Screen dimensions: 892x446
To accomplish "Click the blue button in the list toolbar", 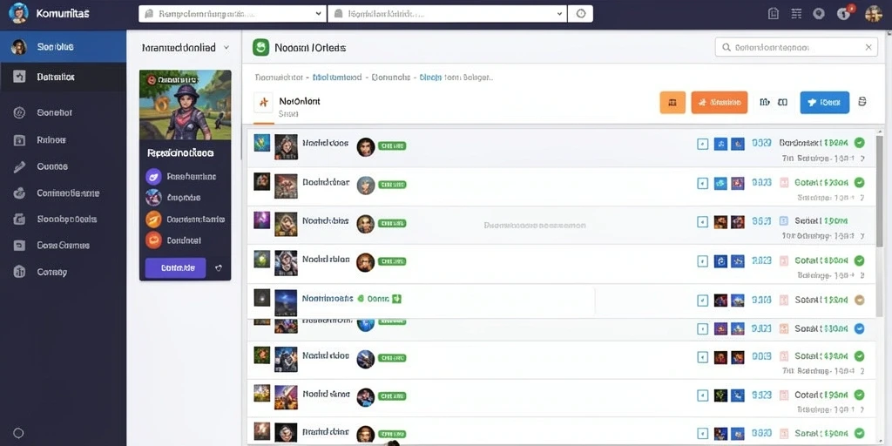I will click(824, 103).
